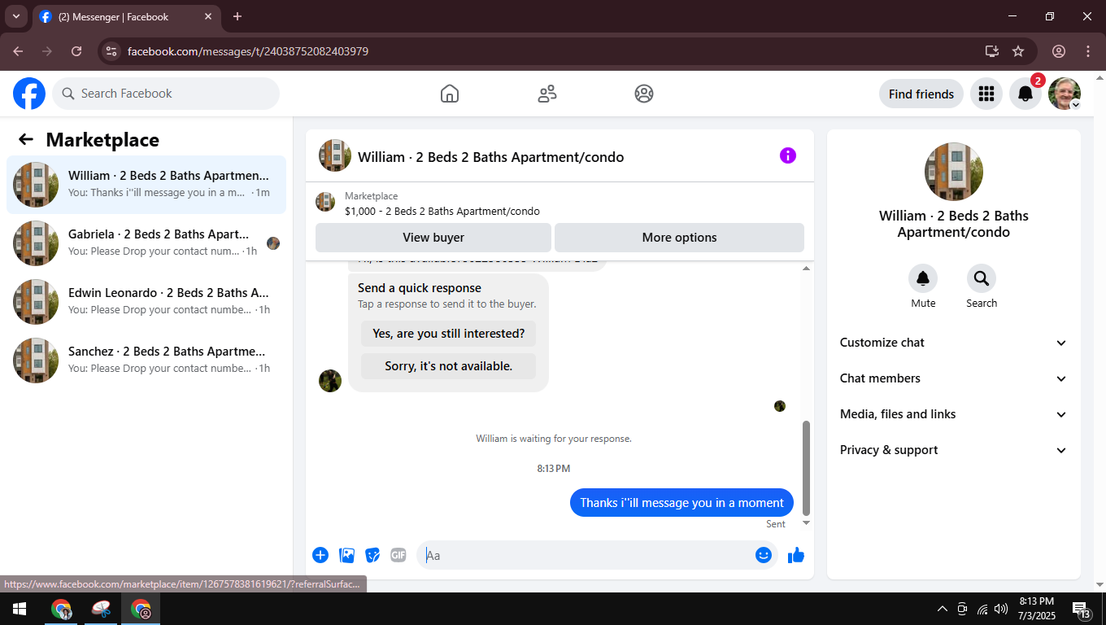Reload the page with refresh icon
This screenshot has width=1106, height=625.
click(x=76, y=51)
